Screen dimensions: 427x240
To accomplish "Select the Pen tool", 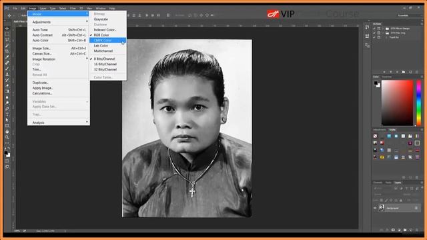I will click(7, 109).
